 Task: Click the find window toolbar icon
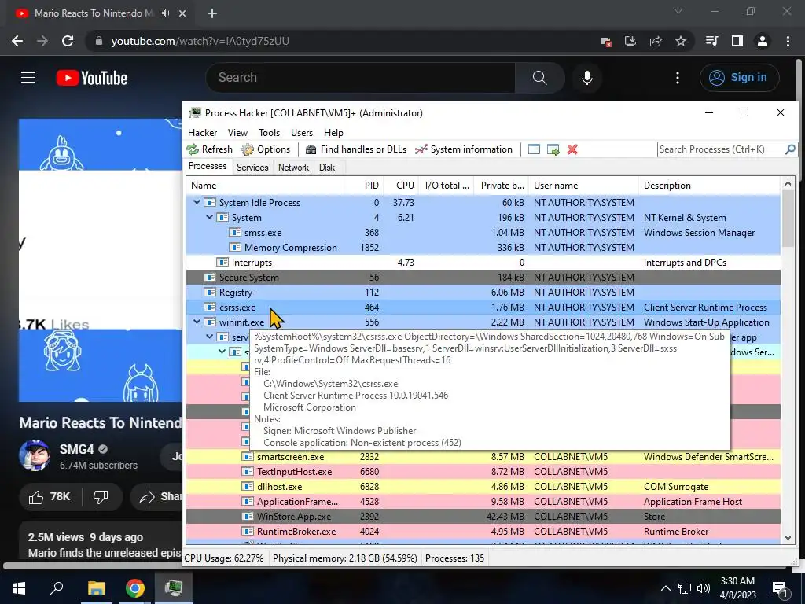click(x=534, y=149)
